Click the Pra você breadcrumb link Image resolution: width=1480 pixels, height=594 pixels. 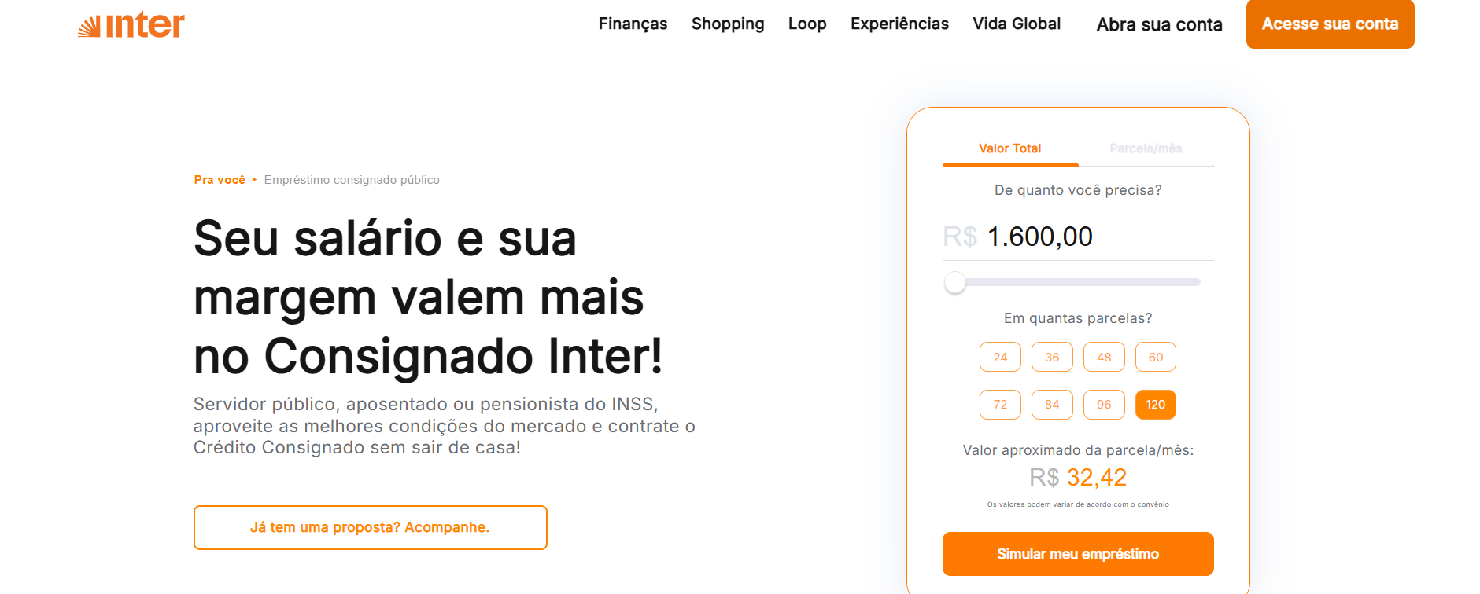220,180
